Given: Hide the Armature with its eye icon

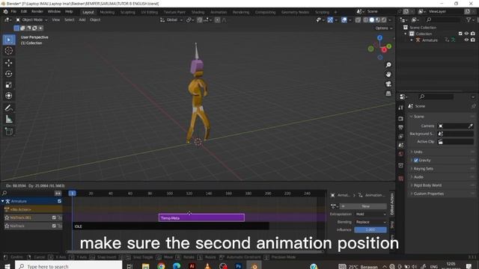Looking at the screenshot, I should point(466,40).
